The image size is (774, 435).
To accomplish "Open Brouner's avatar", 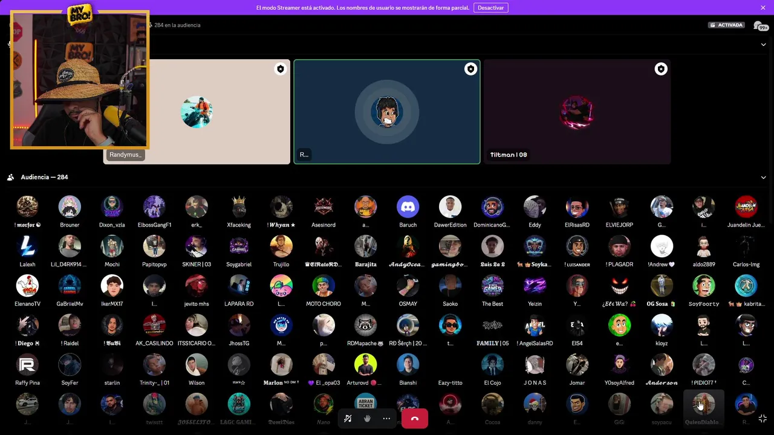I will [70, 207].
